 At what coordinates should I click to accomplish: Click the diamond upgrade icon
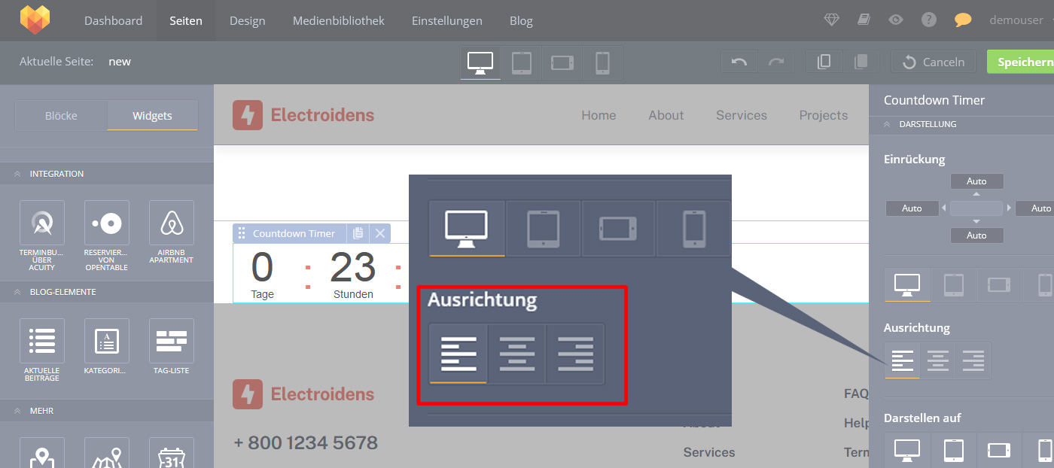(831, 20)
